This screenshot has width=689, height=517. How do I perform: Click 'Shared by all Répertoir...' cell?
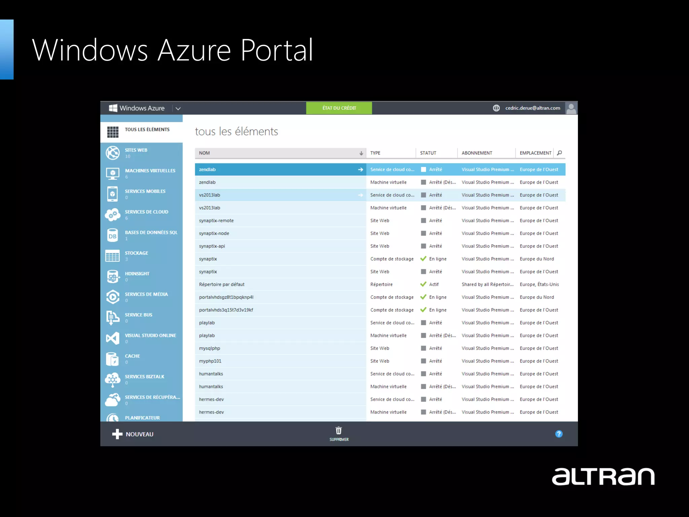[487, 284]
